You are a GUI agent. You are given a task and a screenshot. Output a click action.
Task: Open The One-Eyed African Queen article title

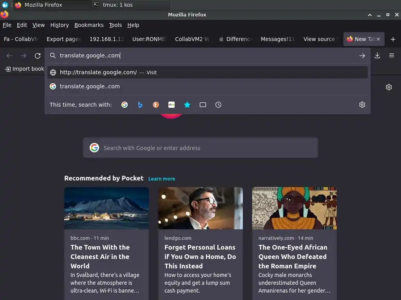(x=293, y=257)
